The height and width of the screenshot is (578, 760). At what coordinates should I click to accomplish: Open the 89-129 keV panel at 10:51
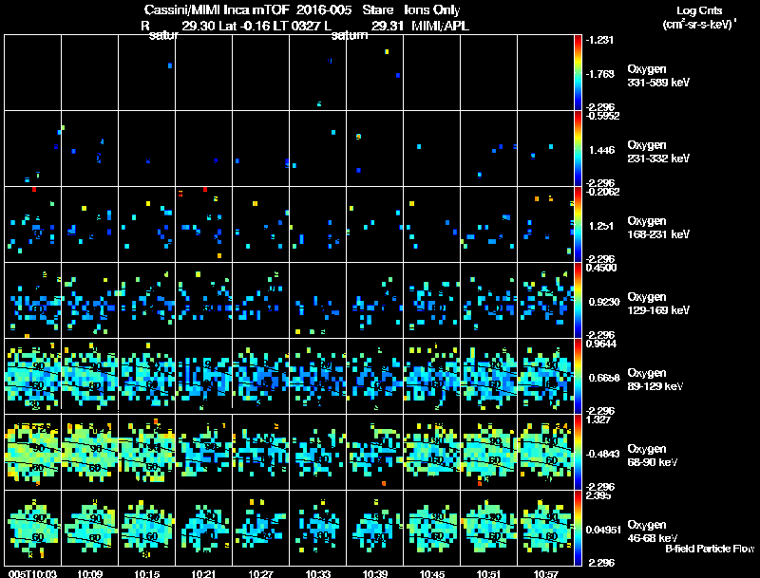[x=488, y=376]
